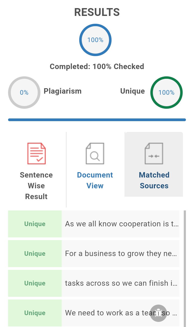Open sentence 'We need to work as a team'
The height and width of the screenshot is (327, 194).
(x=120, y=313)
